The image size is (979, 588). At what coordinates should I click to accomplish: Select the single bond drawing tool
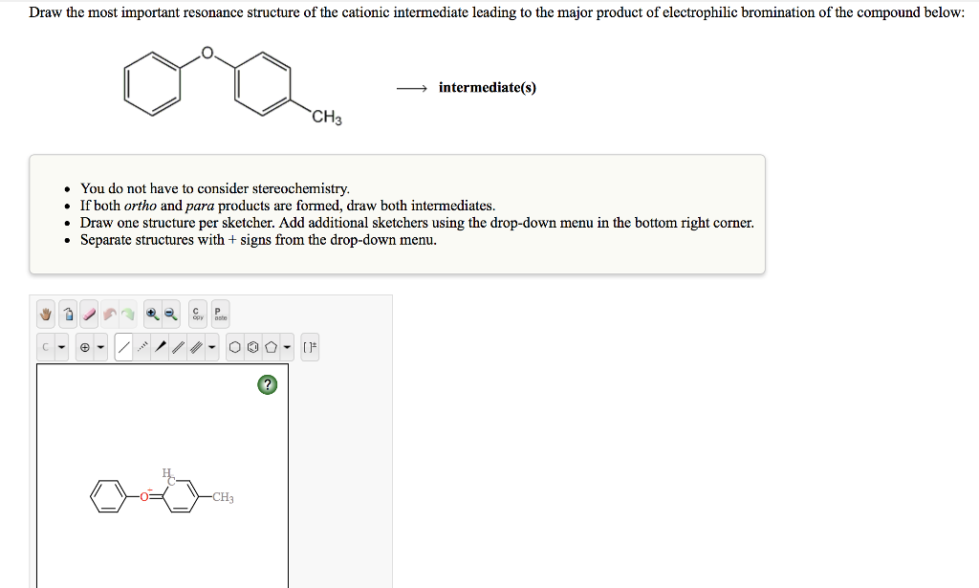pyautogui.click(x=123, y=346)
